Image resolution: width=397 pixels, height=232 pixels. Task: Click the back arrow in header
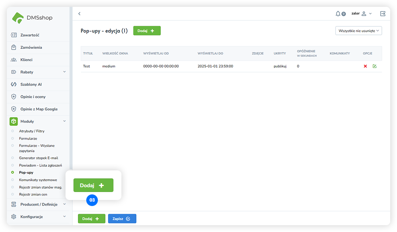[x=79, y=14]
